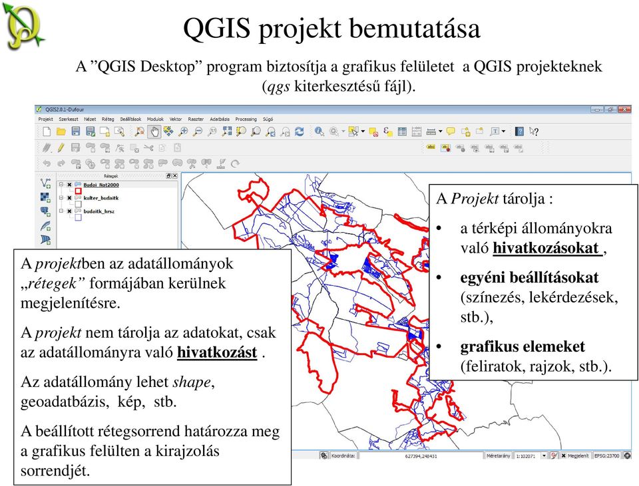The height and width of the screenshot is (486, 639).
Task: Click the Add vector layer sidebar icon
Action: 46,183
